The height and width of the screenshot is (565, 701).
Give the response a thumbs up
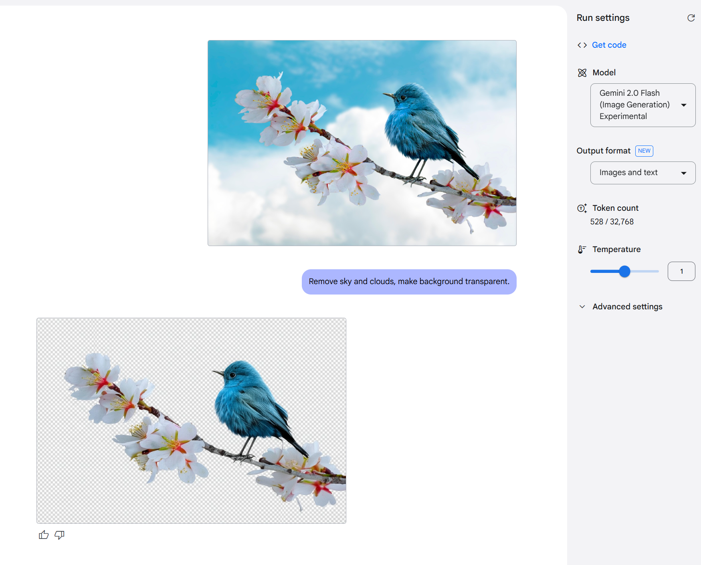pyautogui.click(x=44, y=535)
